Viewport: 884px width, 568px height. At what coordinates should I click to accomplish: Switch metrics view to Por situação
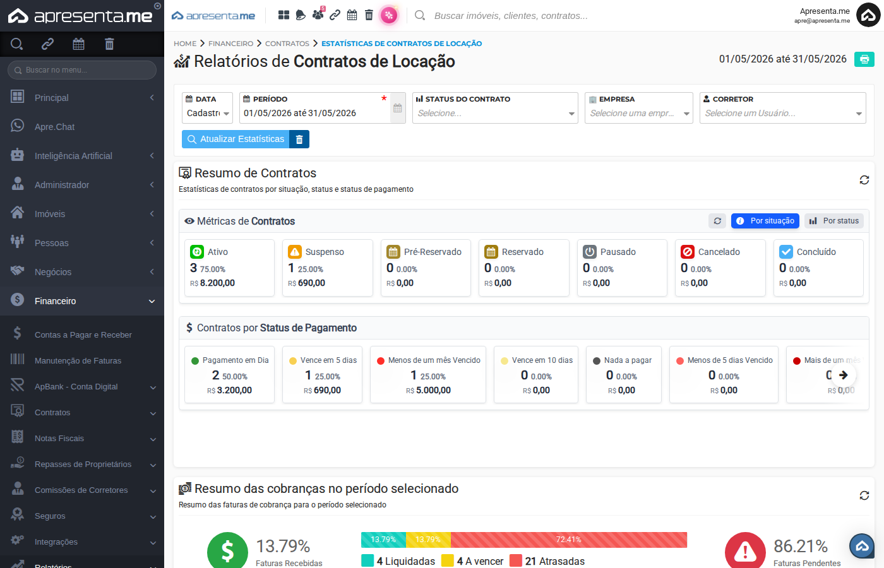[765, 221]
